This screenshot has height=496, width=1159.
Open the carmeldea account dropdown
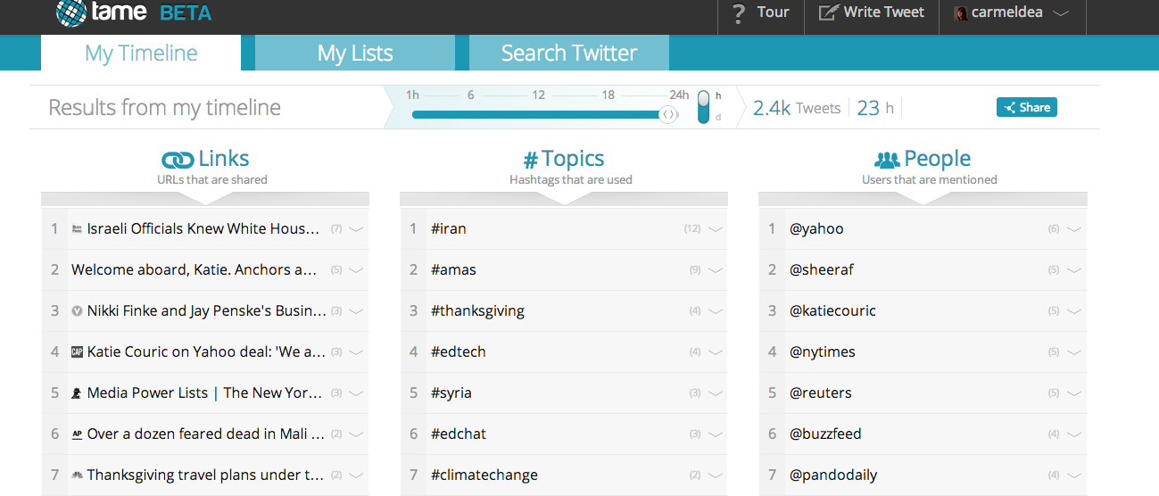[1061, 13]
